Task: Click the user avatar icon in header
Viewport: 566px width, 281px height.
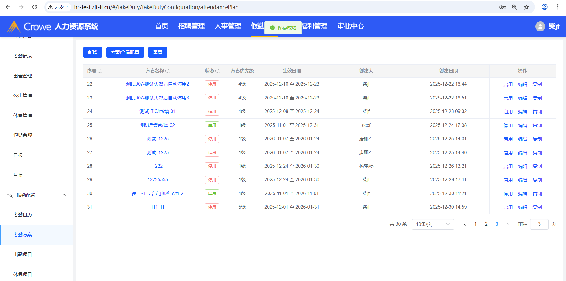Action: click(x=540, y=26)
